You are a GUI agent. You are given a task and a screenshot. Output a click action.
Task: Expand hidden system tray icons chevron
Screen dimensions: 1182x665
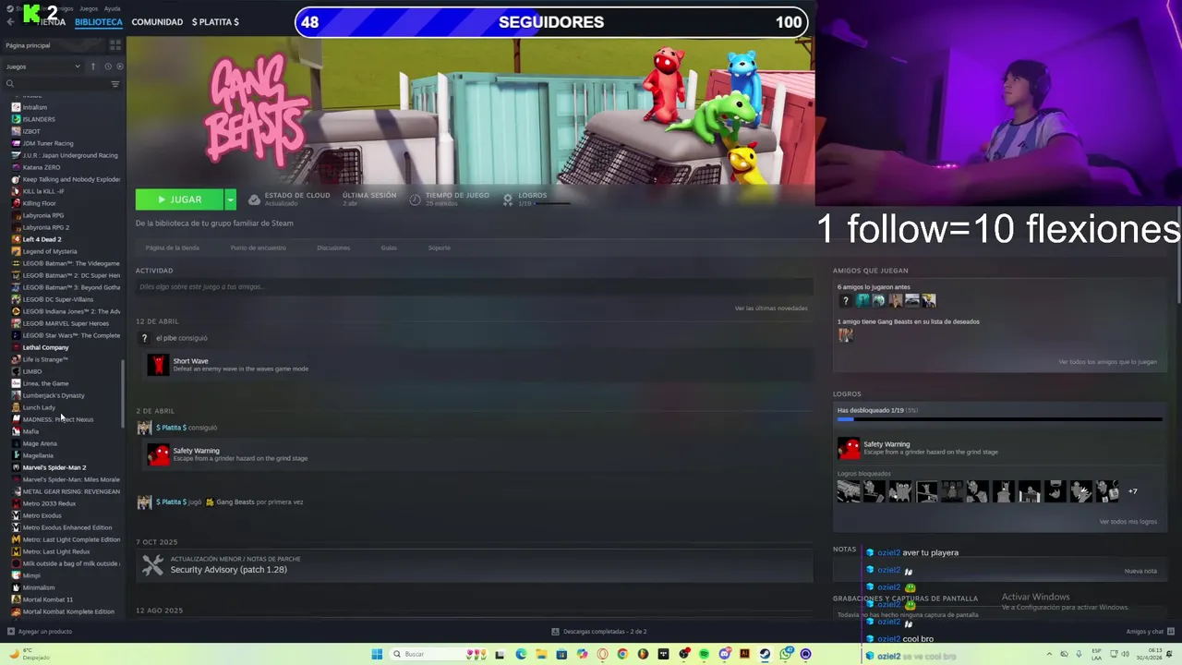pos(1050,654)
